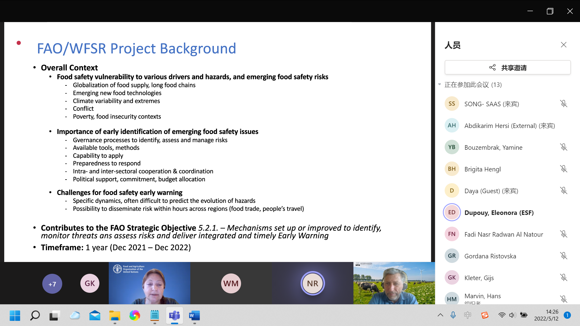The image size is (580, 326).
Task: Open Mail app from taskbar
Action: [95, 315]
